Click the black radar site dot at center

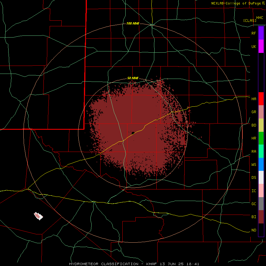[133, 133]
